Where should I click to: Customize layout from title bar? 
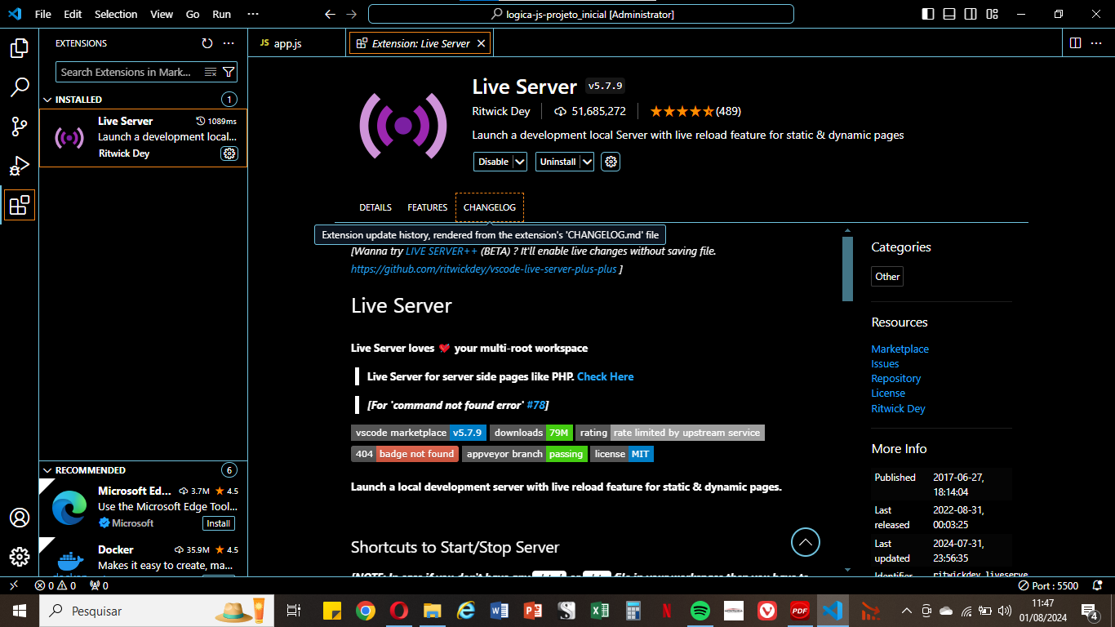click(992, 14)
